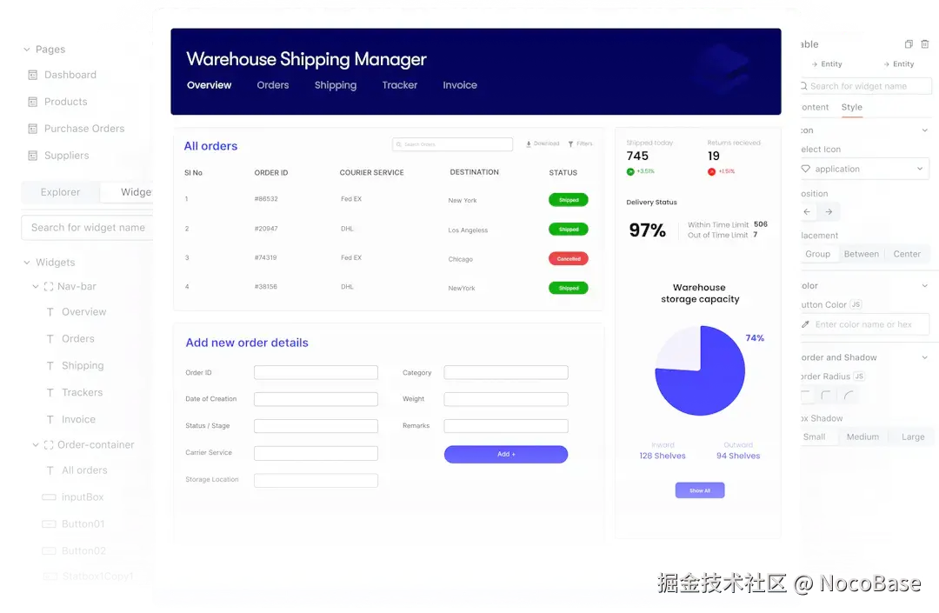Collapse the Order-container tree node
This screenshot has width=939, height=613.
[x=36, y=445]
